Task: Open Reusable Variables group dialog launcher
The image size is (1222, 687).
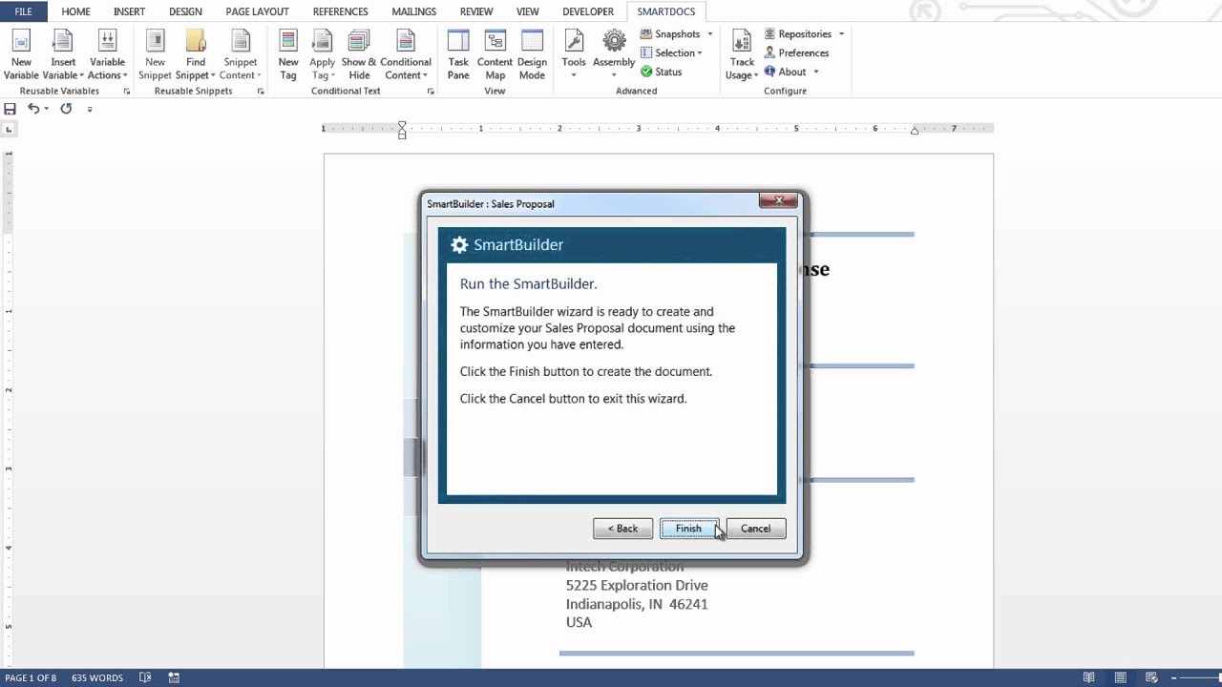Action: 126,92
